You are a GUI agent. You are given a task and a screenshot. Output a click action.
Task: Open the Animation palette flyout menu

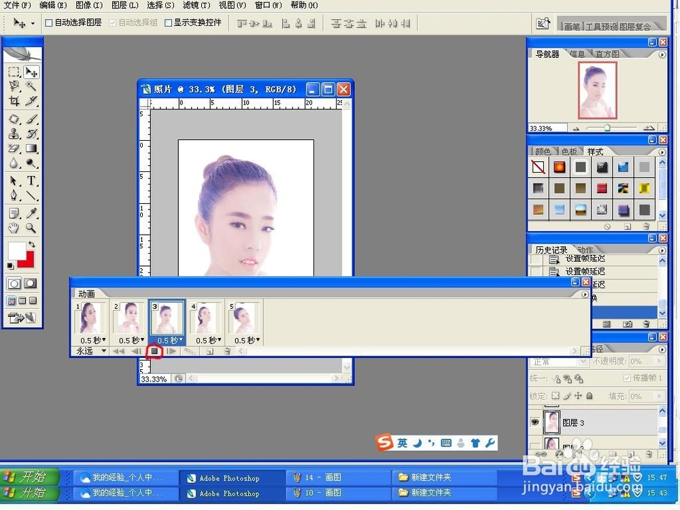(x=585, y=294)
